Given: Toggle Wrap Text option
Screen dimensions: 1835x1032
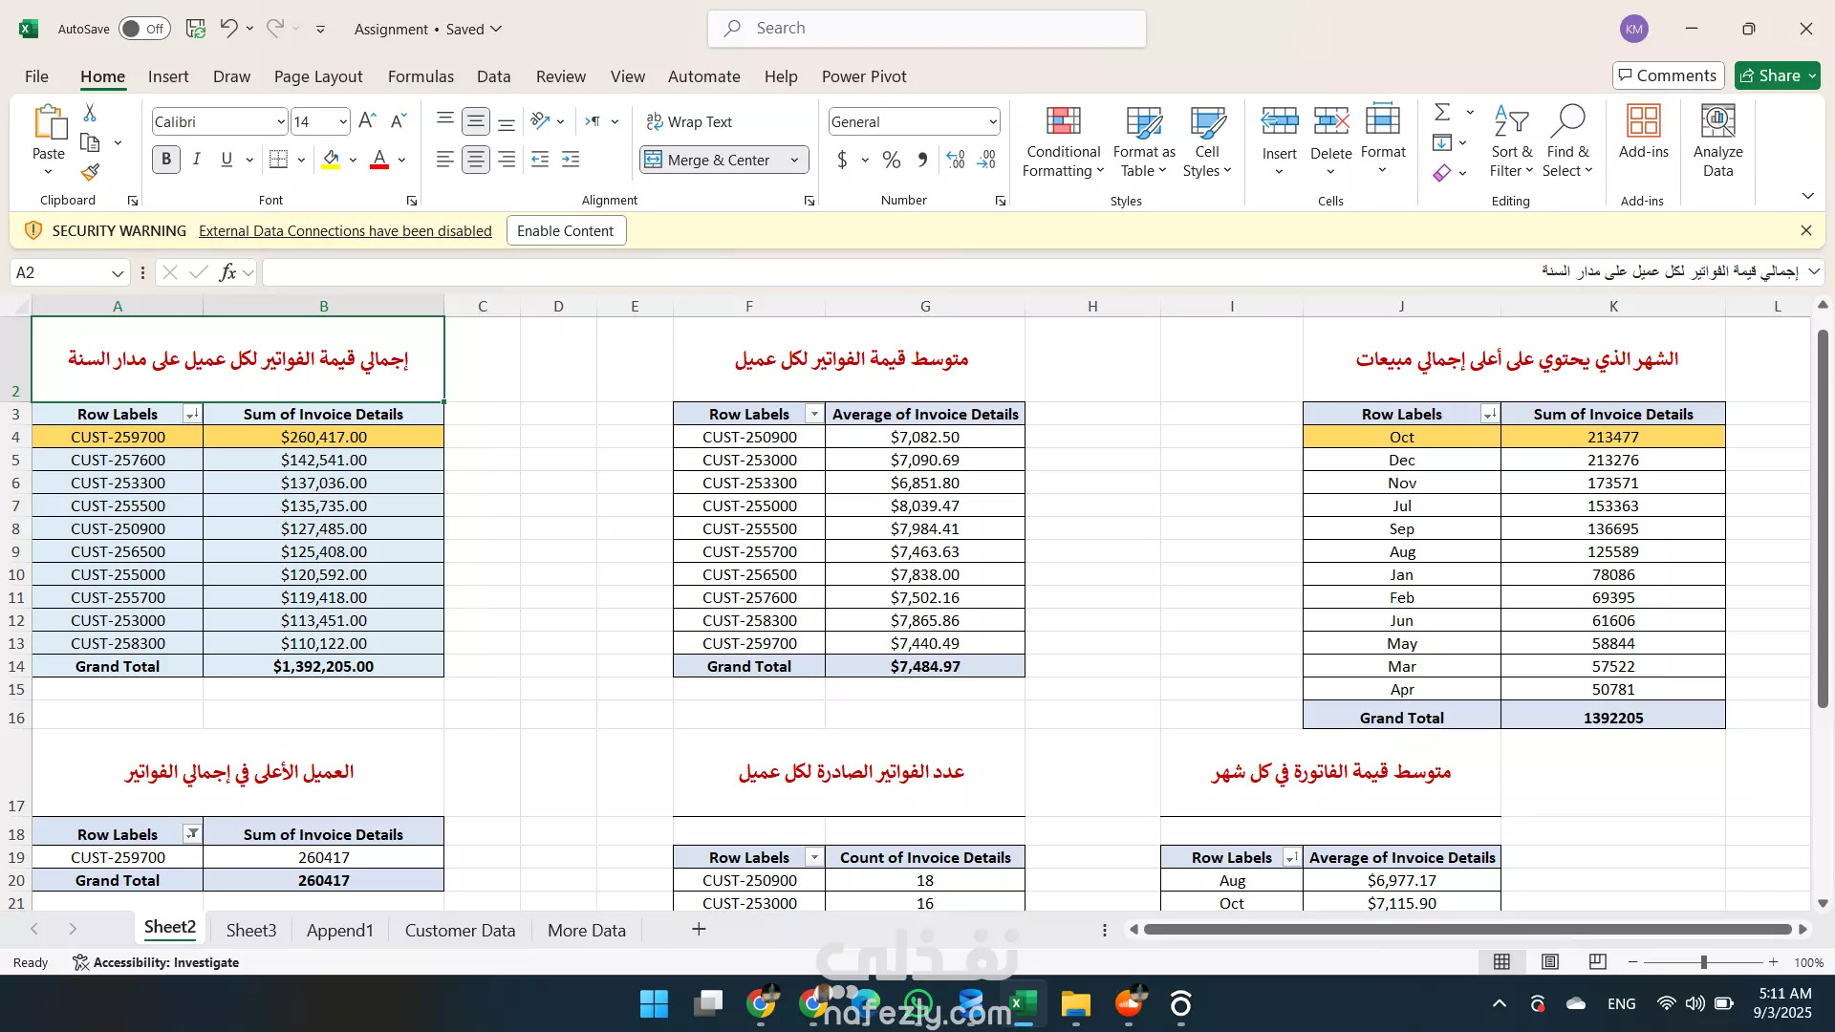Looking at the screenshot, I should 689,121.
